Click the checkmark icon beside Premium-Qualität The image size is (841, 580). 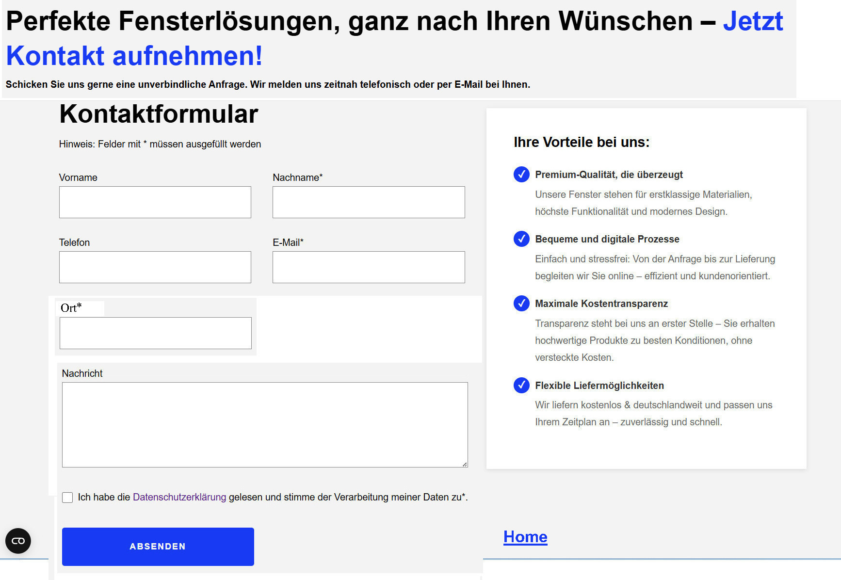click(x=521, y=174)
